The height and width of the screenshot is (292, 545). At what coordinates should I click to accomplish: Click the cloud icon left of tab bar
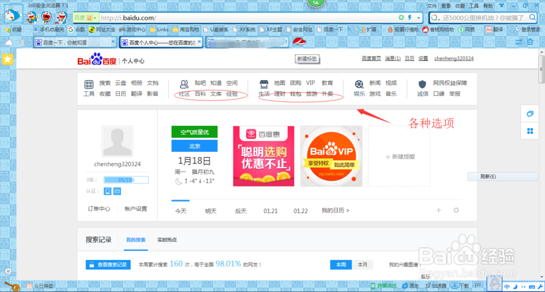point(9,42)
